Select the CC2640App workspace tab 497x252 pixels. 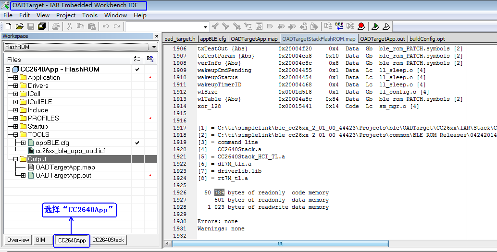(x=72, y=240)
